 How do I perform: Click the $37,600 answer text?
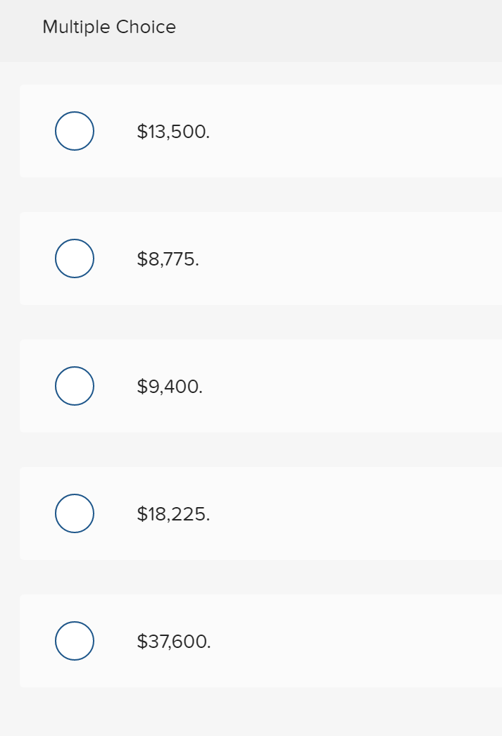pos(174,641)
